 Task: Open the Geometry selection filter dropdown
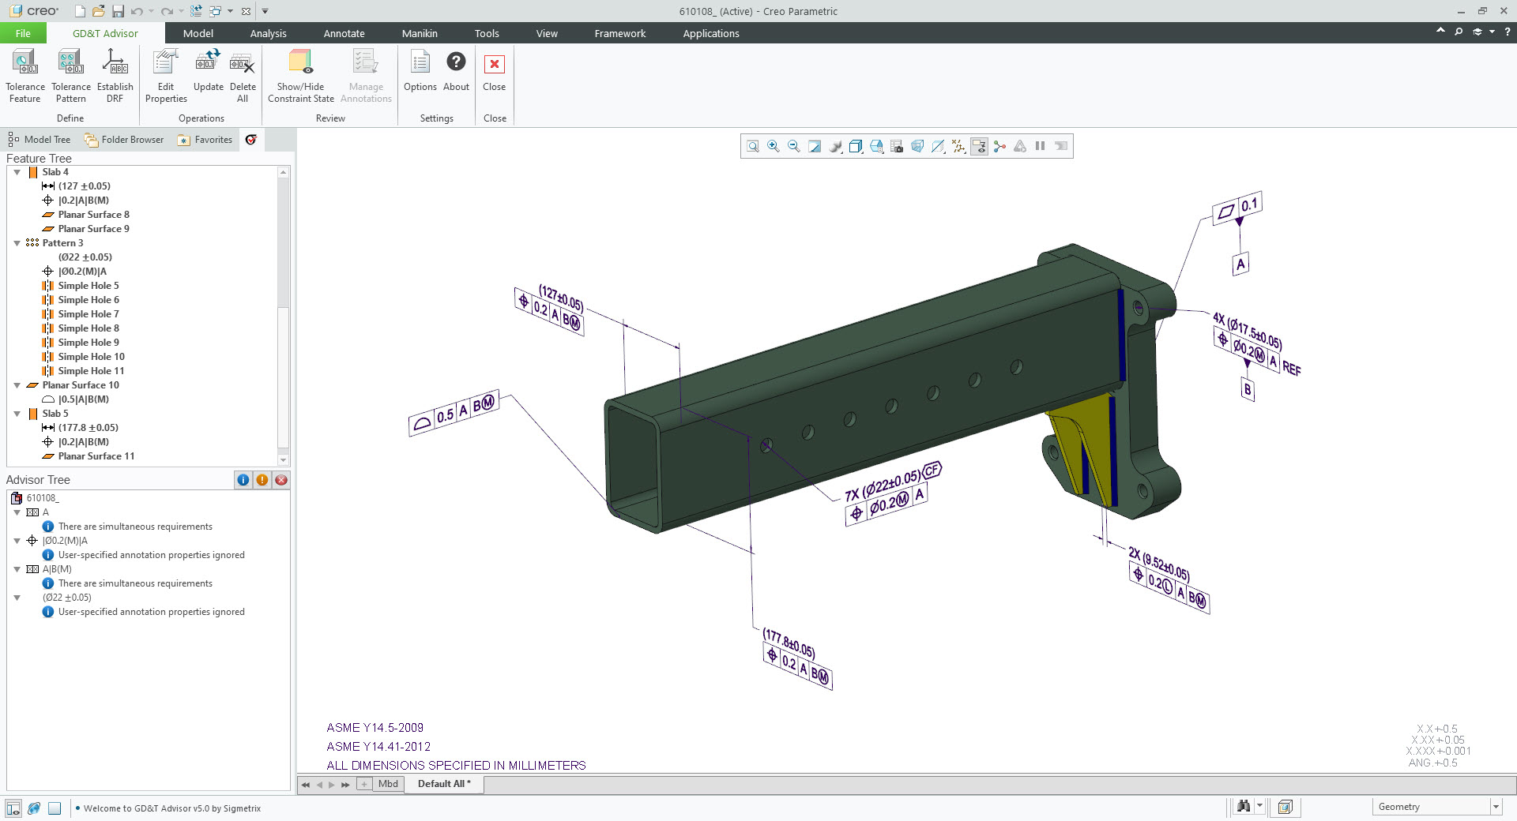pyautogui.click(x=1495, y=807)
